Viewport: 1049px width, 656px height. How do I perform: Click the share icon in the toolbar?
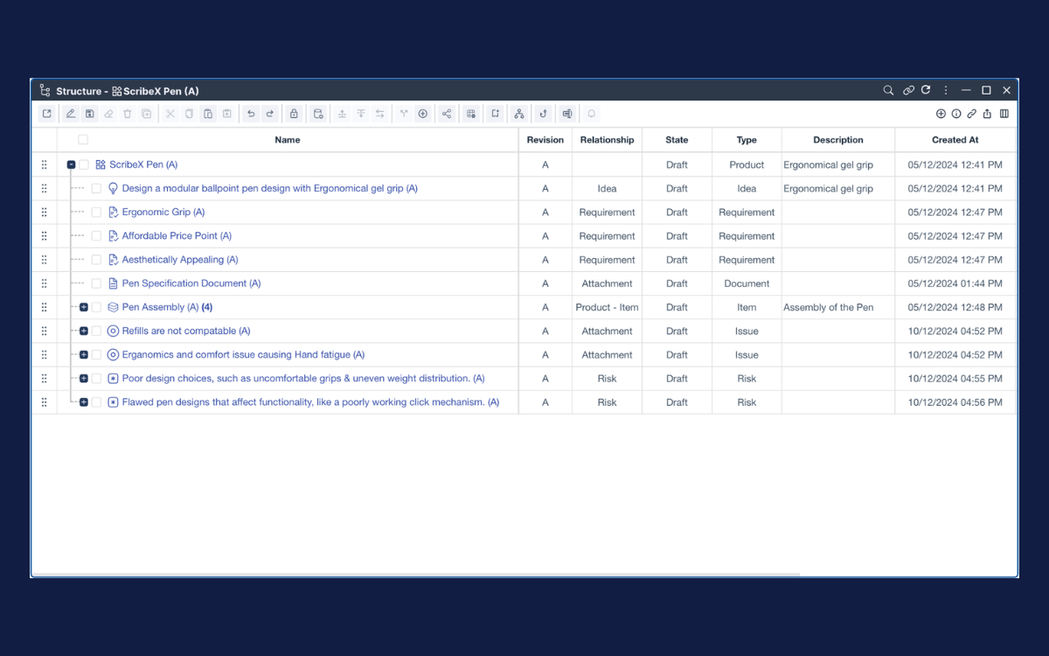pyautogui.click(x=447, y=114)
